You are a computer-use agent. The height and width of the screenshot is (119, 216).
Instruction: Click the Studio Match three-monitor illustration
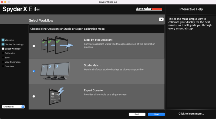tap(55, 71)
